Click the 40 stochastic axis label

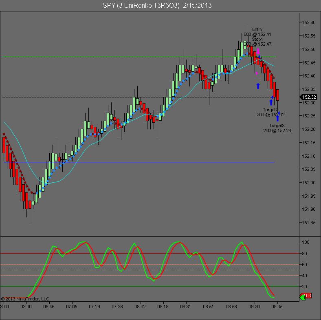(304, 276)
